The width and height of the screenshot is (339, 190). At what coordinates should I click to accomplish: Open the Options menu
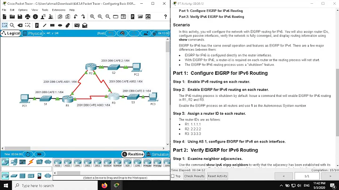(x=23, y=10)
